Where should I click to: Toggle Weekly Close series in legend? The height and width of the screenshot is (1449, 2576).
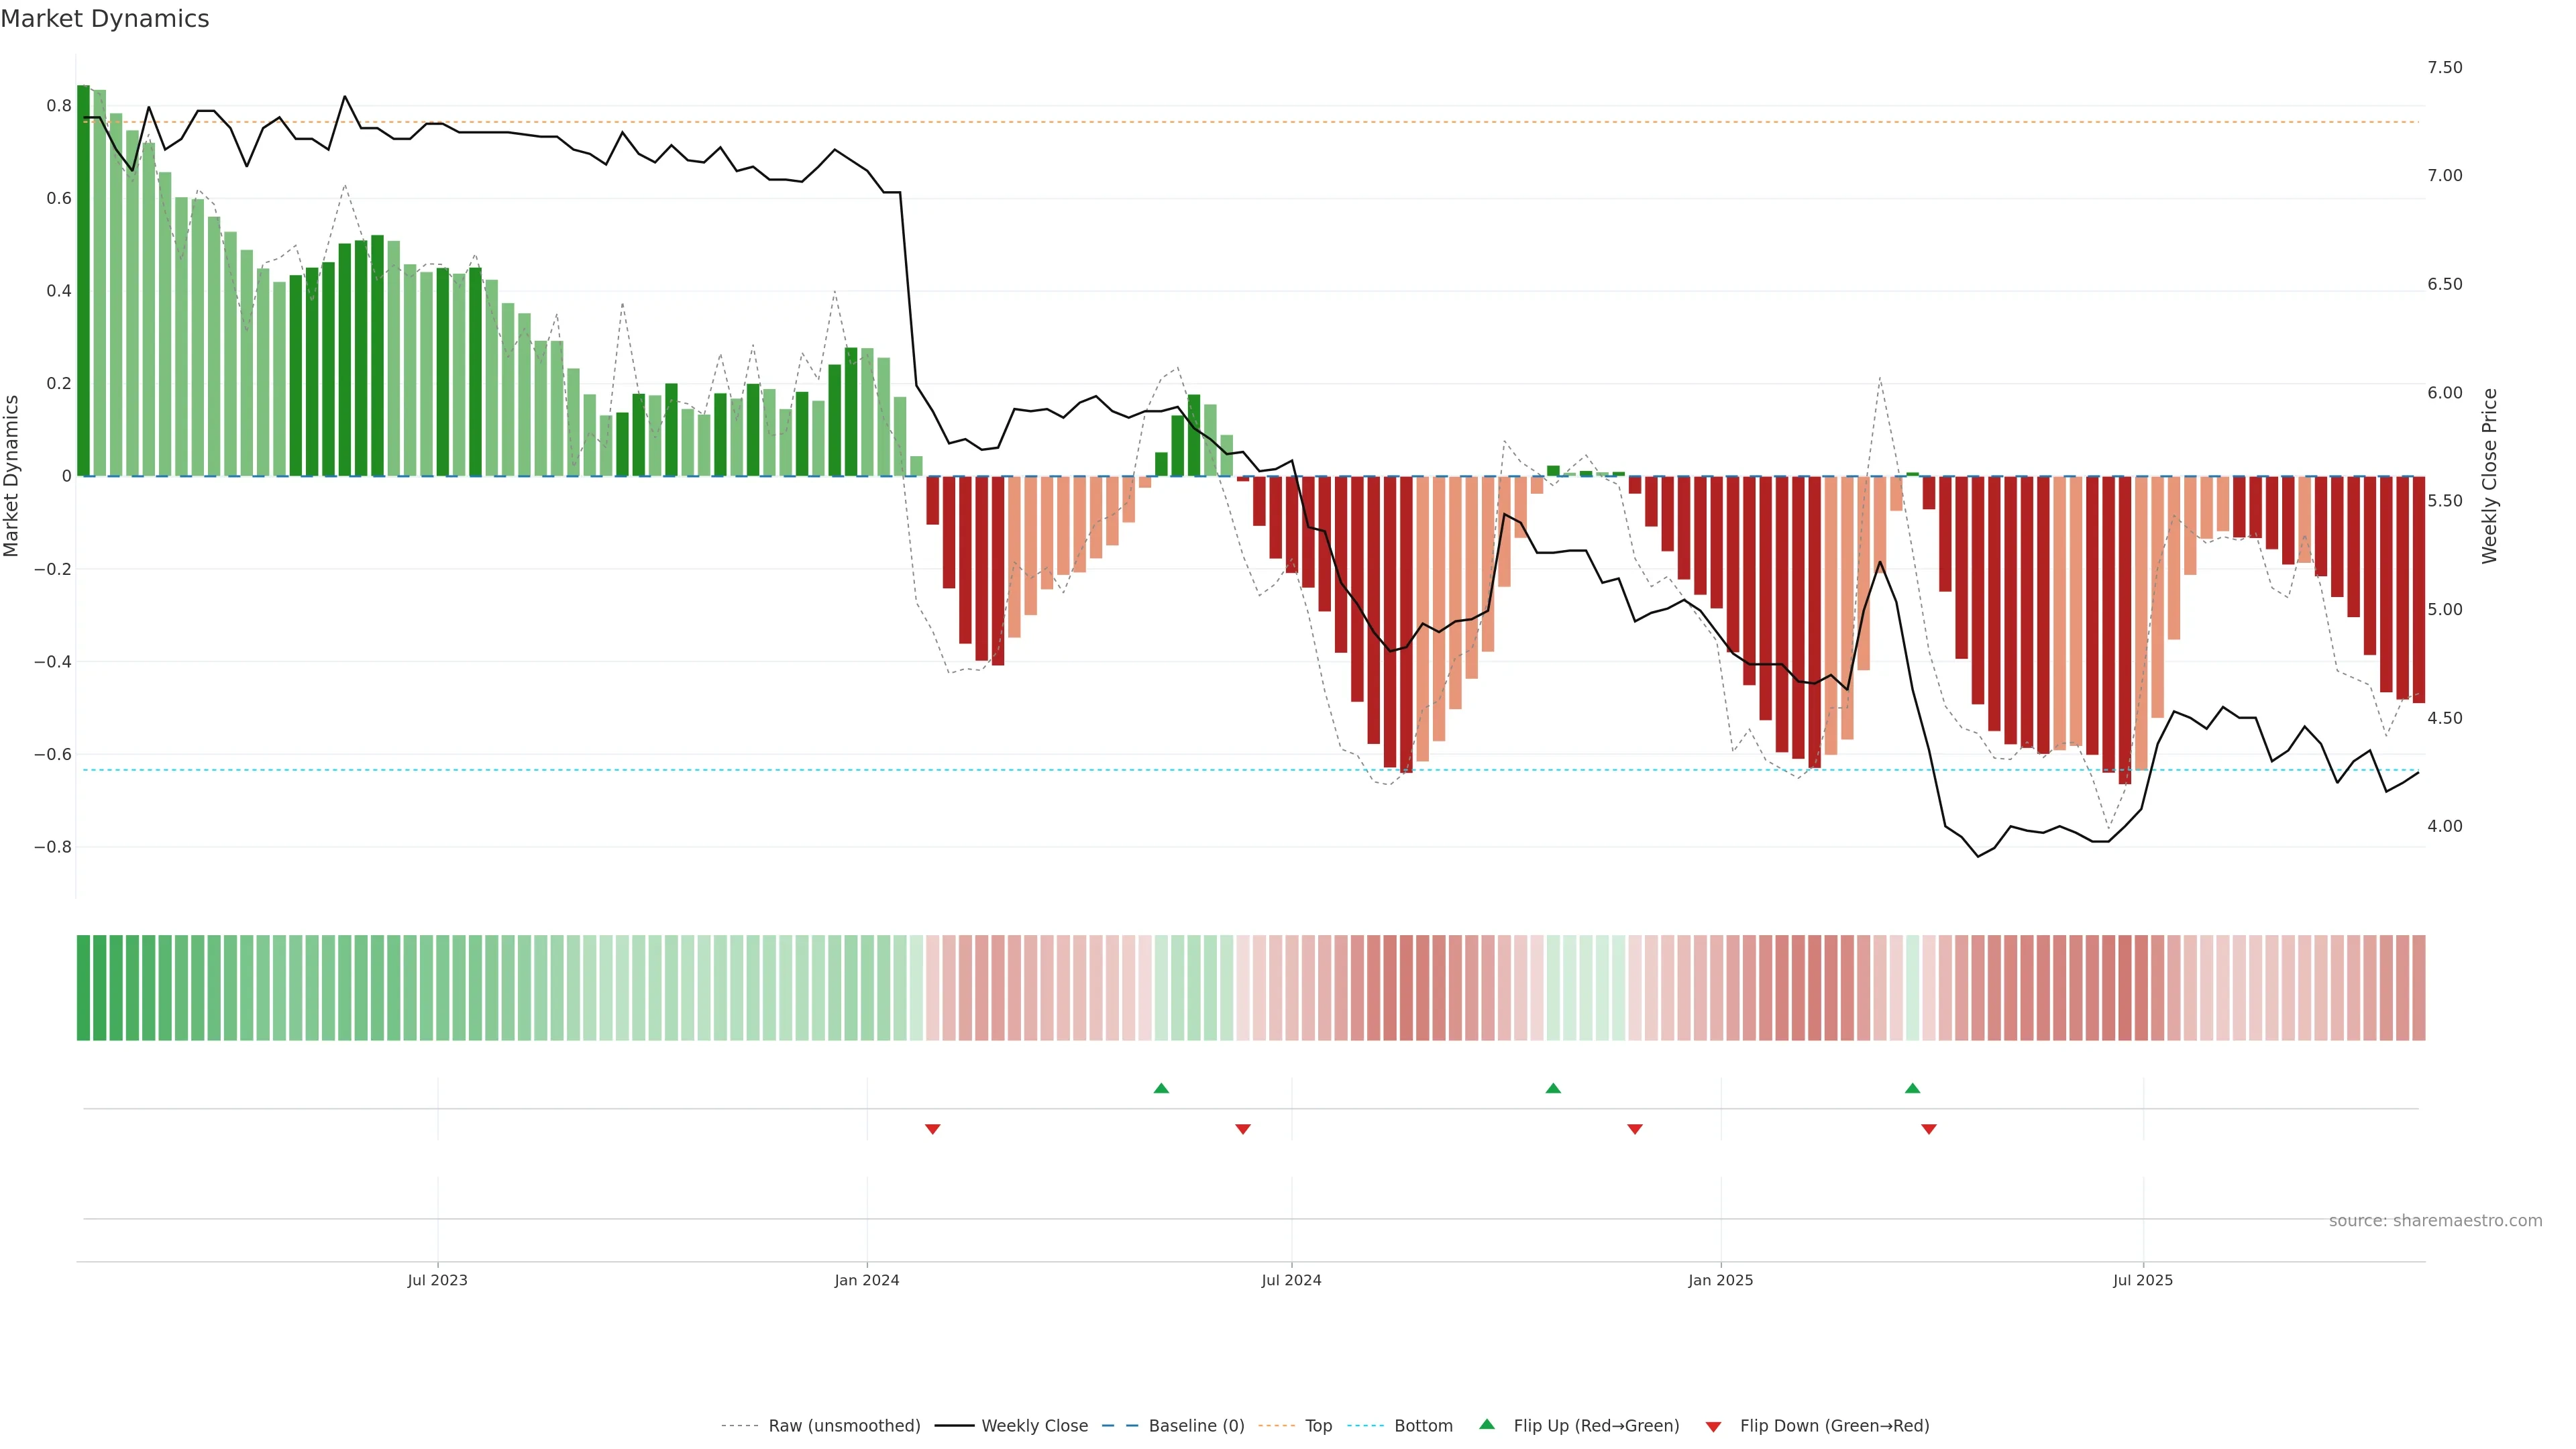click(1034, 1426)
